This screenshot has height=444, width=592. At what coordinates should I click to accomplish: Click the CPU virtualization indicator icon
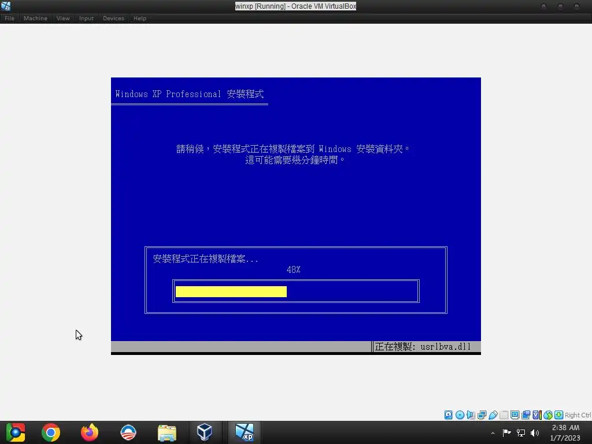click(x=537, y=415)
